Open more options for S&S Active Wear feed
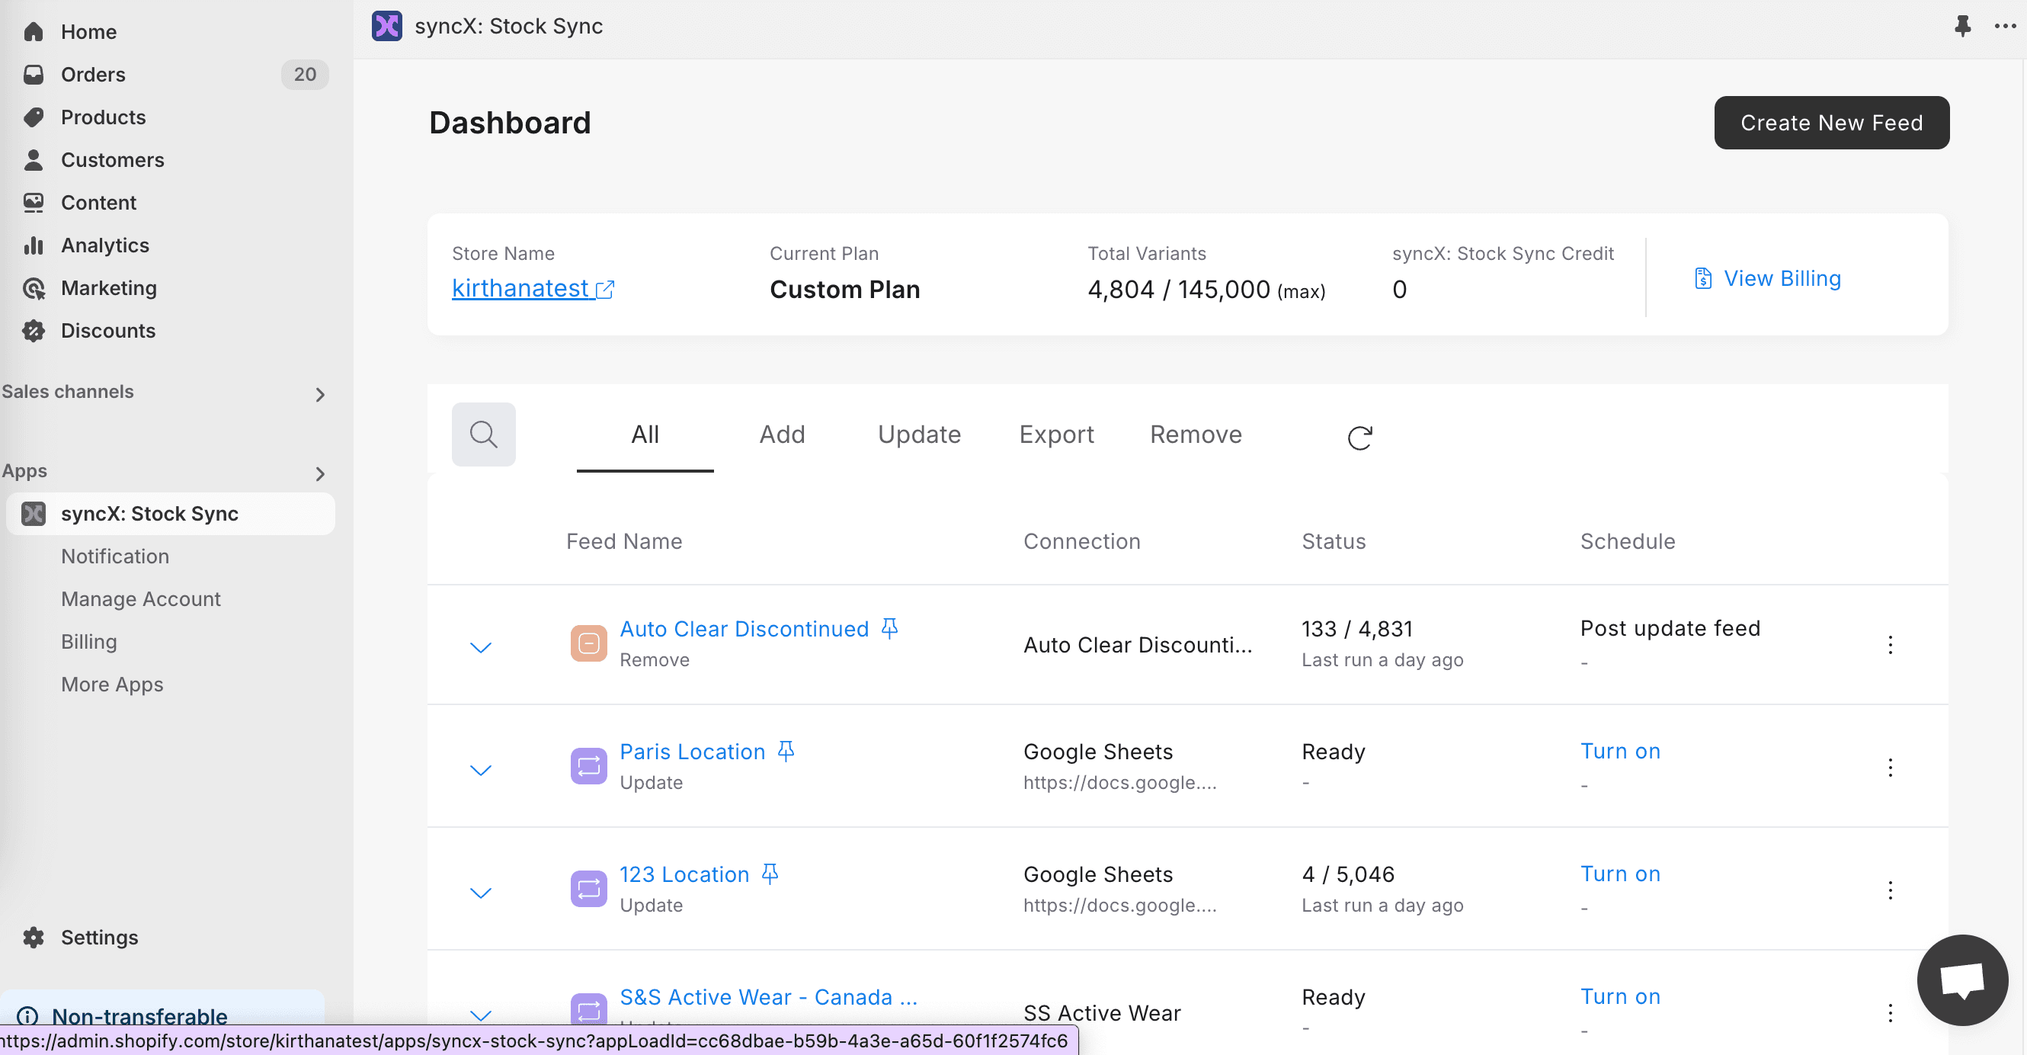 point(1890,1012)
